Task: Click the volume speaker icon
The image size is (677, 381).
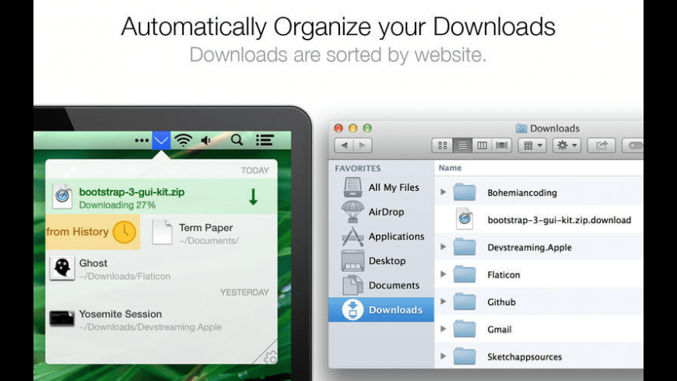Action: click(206, 140)
